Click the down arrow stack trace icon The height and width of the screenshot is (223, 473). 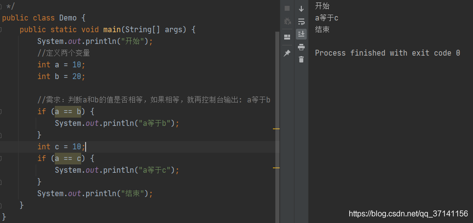[301, 9]
